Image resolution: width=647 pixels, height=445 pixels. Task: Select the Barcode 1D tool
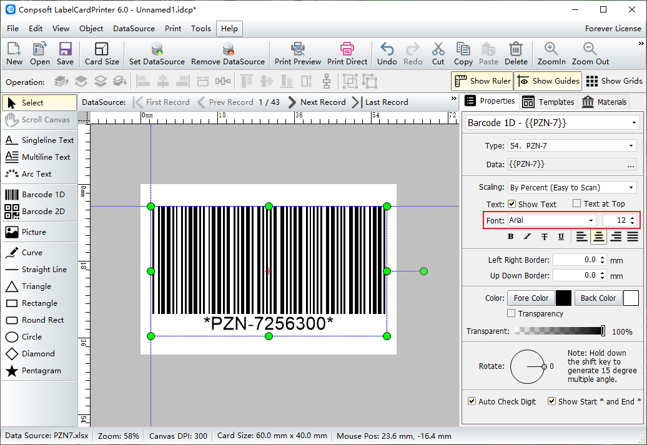[x=39, y=194]
